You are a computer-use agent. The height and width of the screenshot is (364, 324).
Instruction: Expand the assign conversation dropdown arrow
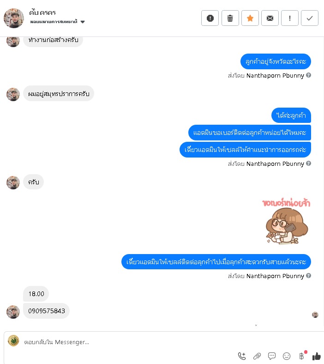(83, 22)
